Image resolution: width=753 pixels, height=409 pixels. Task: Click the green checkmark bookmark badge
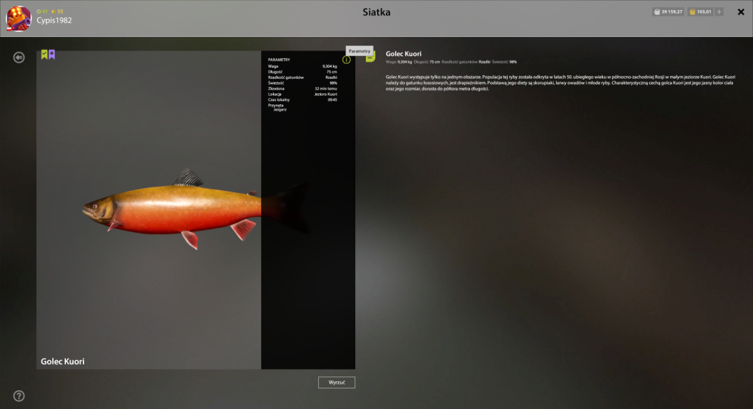click(x=45, y=54)
